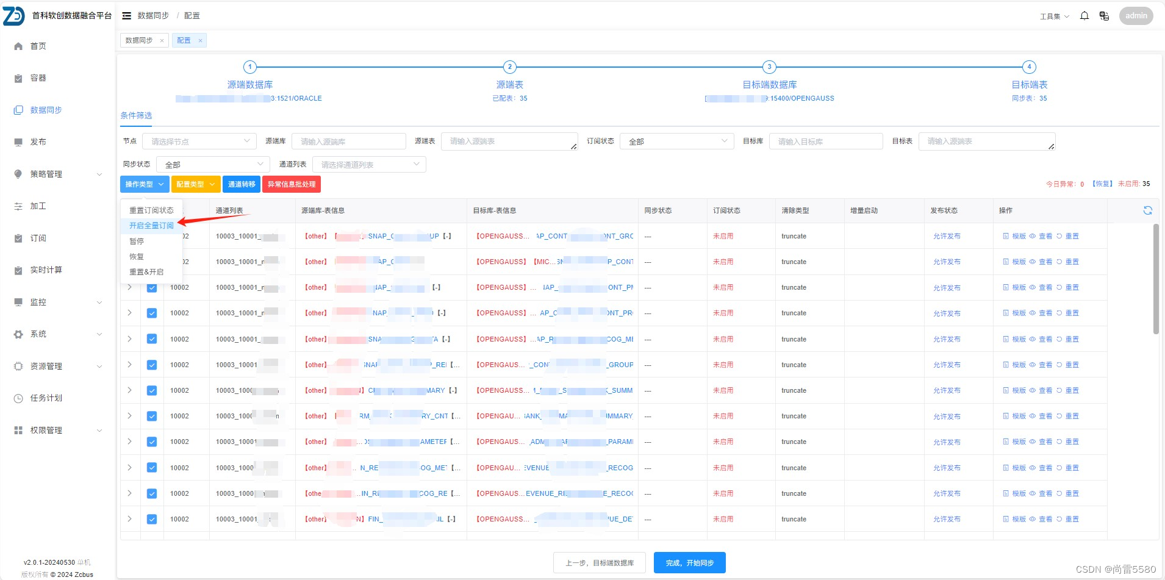The height and width of the screenshot is (580, 1165).
Task: Click the 【恢复】 link near 今日异常
Action: 1102,184
